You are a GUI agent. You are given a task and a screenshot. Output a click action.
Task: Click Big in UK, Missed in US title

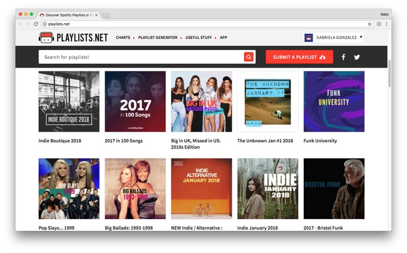point(196,144)
